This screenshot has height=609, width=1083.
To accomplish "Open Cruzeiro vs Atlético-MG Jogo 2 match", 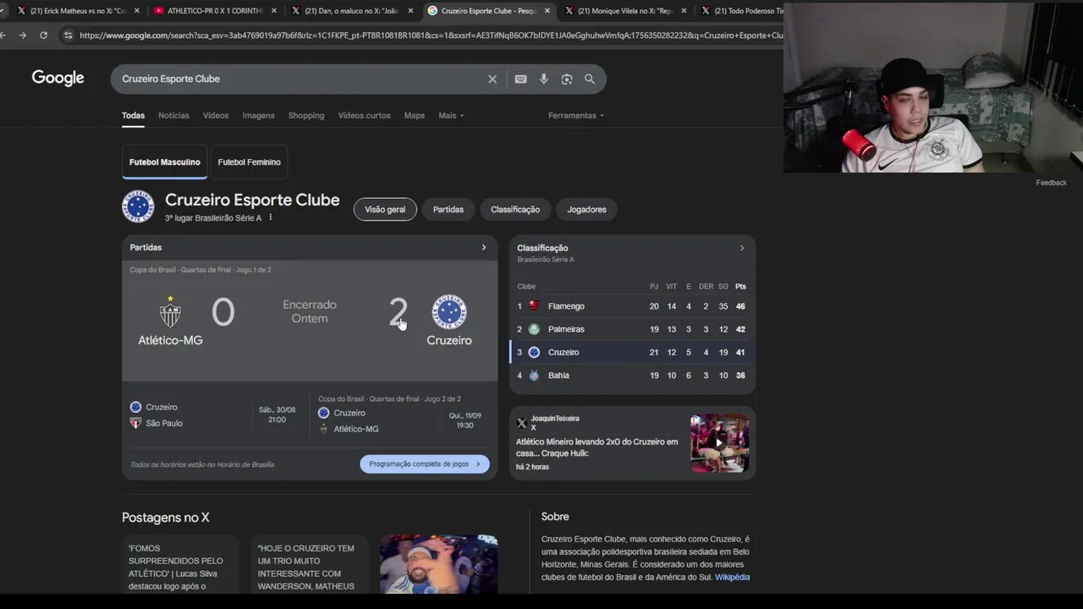I will pyautogui.click(x=403, y=414).
